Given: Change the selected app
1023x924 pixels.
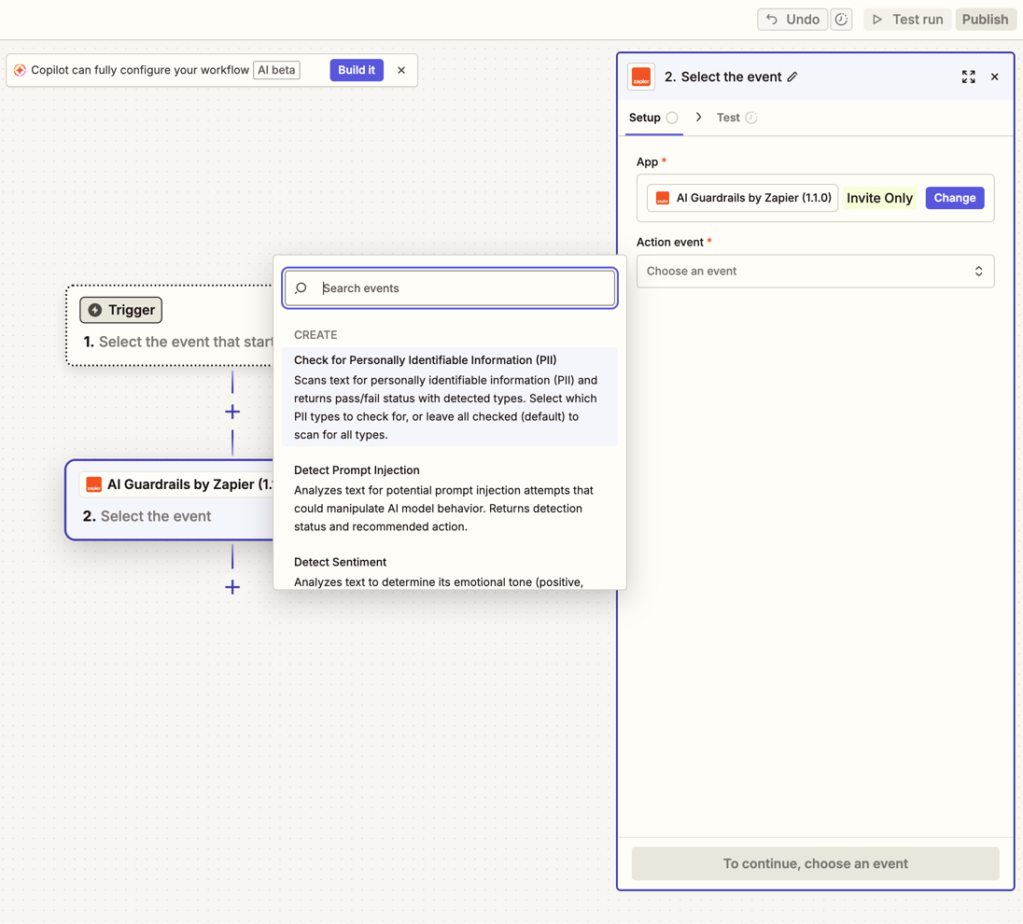Looking at the screenshot, I should point(955,198).
